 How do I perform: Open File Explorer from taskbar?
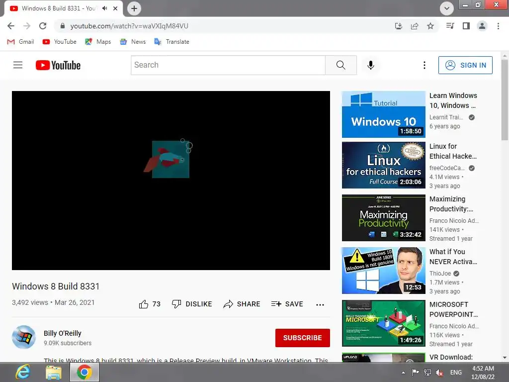(54, 372)
